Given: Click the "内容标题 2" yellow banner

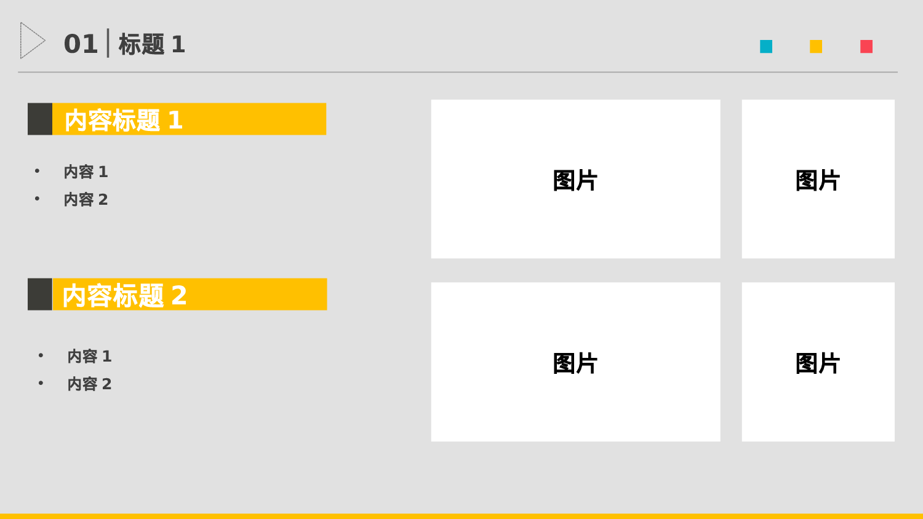Looking at the screenshot, I should click(x=190, y=295).
